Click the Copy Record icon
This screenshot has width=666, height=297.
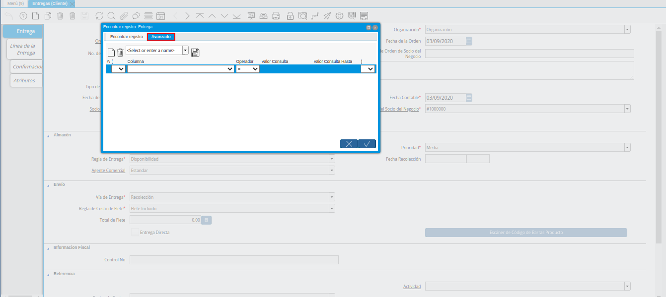[48, 16]
